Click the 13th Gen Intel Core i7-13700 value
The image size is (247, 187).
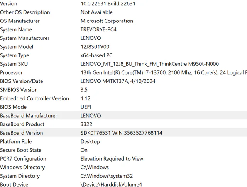coord(164,72)
